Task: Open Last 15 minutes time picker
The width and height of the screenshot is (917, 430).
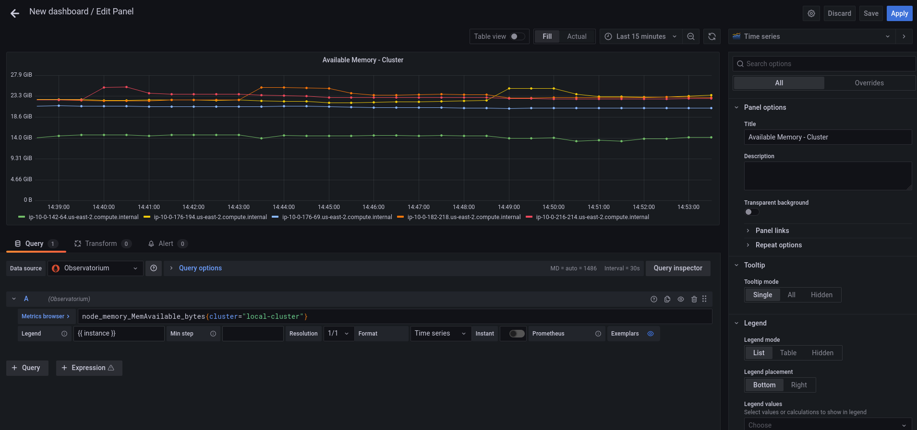Action: 640,36
